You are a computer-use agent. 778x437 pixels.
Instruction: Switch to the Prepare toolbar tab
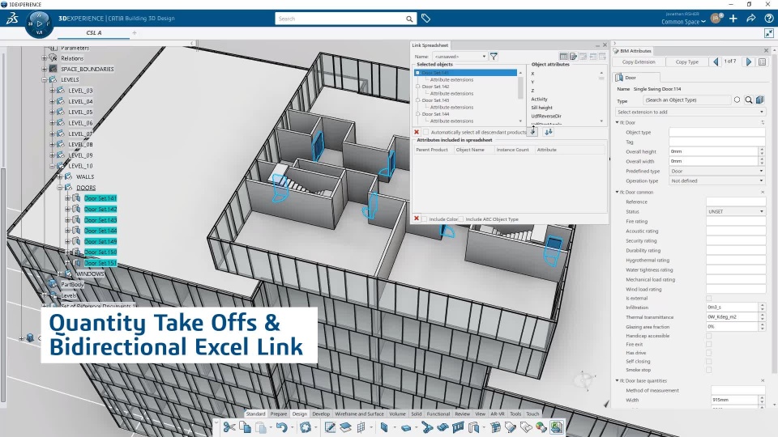(x=278, y=414)
